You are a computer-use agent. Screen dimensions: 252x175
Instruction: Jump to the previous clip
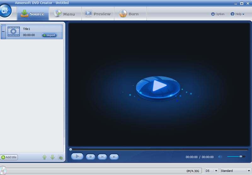[x=102, y=157]
